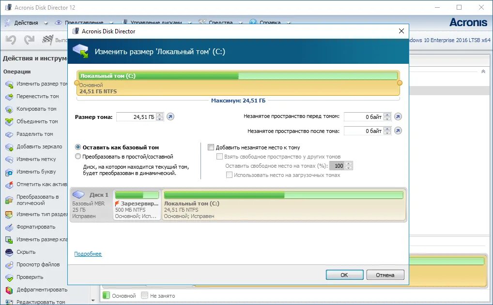Click the Merge volume icon (Объединить том)

point(9,122)
